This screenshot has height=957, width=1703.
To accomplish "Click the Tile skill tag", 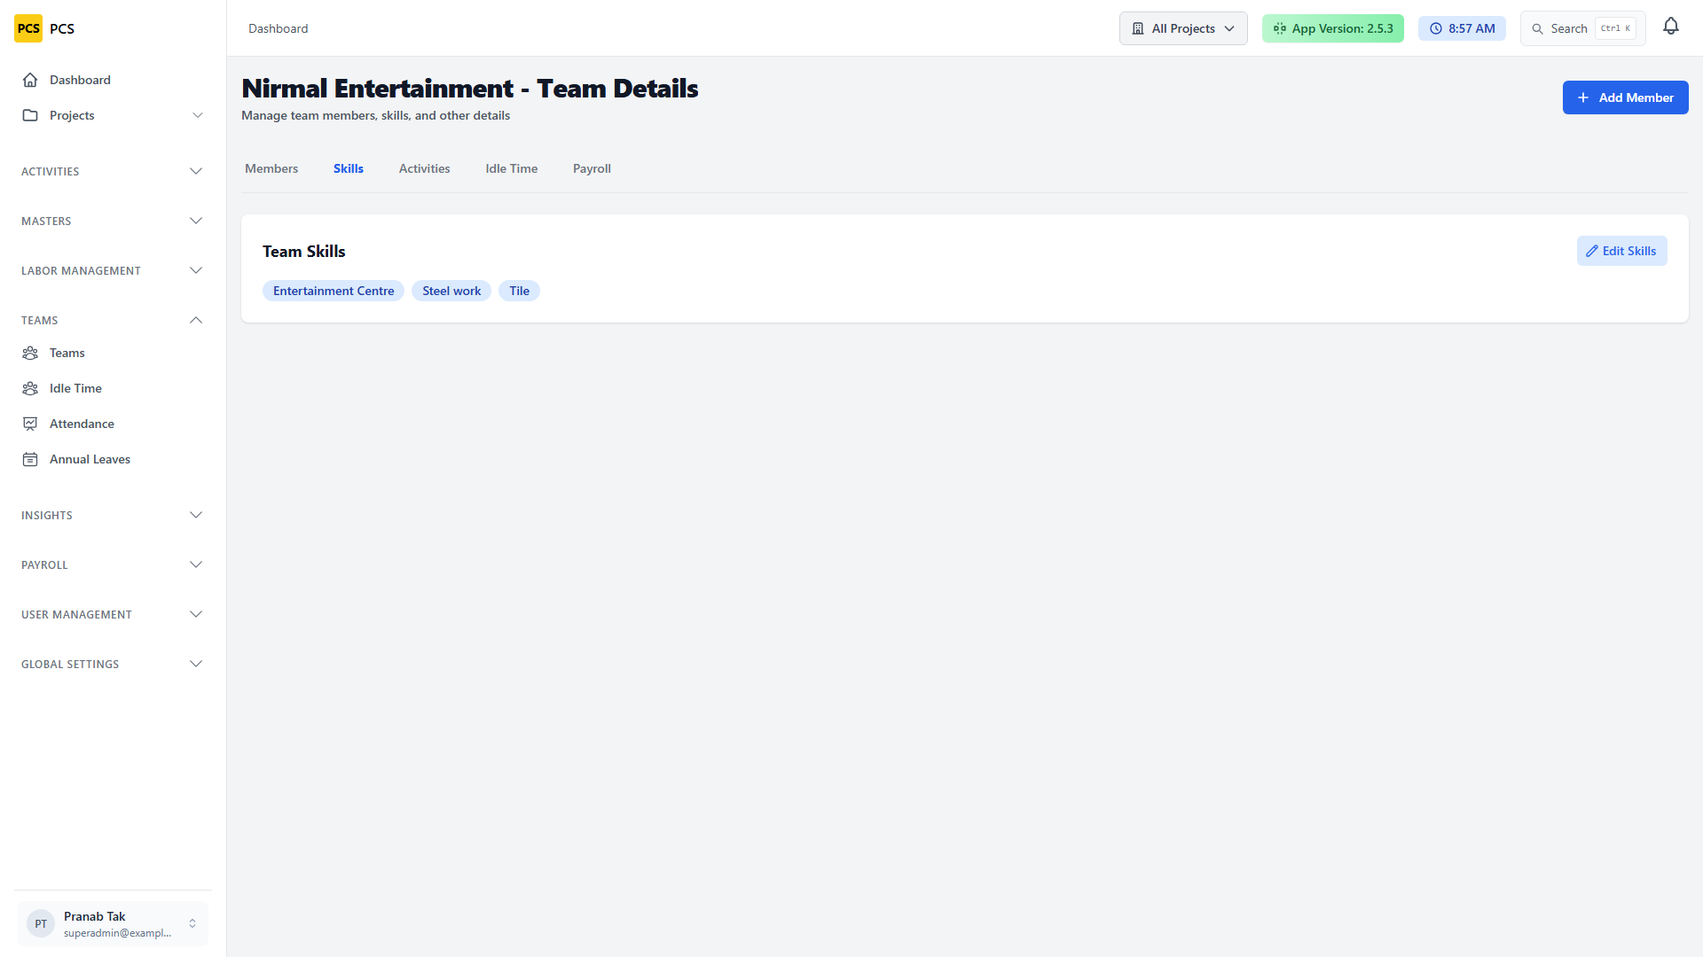I will 519,291.
